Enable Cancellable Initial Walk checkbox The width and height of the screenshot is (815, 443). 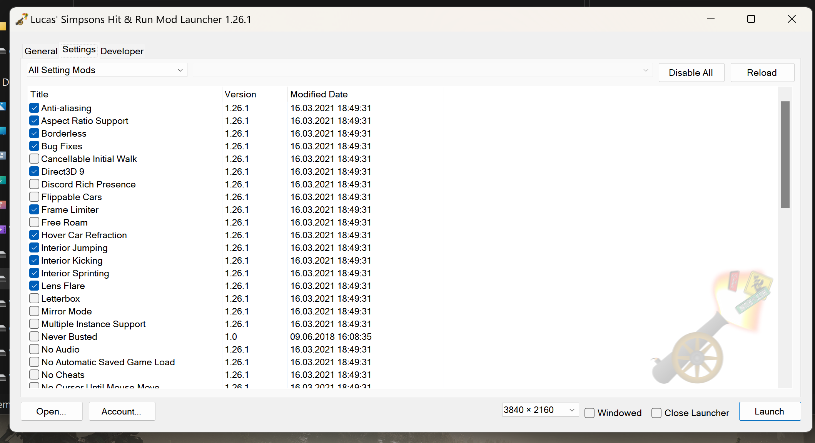point(34,159)
